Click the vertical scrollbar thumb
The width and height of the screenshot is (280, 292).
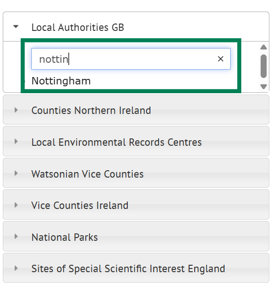click(263, 66)
